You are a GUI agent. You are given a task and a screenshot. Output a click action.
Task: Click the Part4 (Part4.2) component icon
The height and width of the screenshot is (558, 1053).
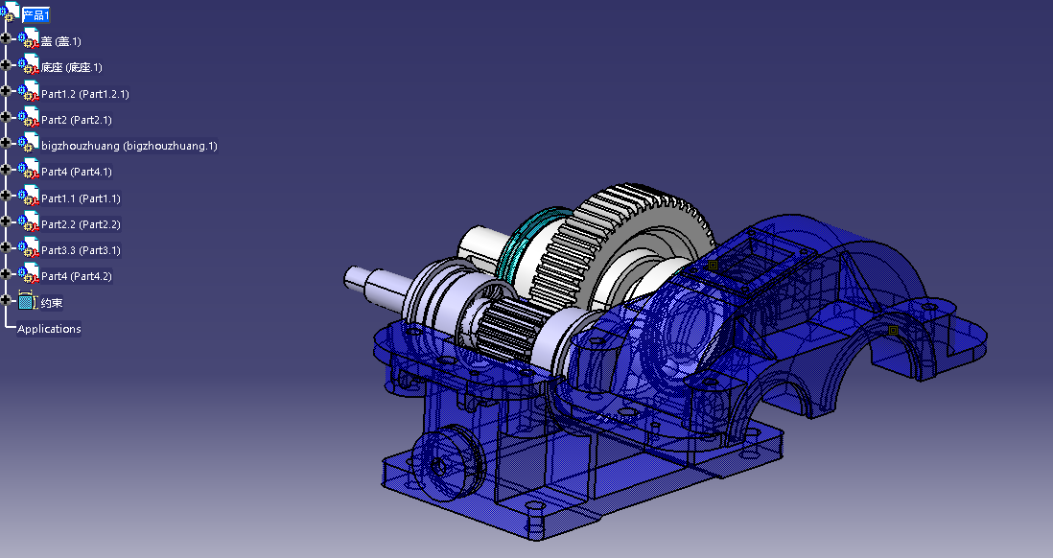click(x=28, y=274)
